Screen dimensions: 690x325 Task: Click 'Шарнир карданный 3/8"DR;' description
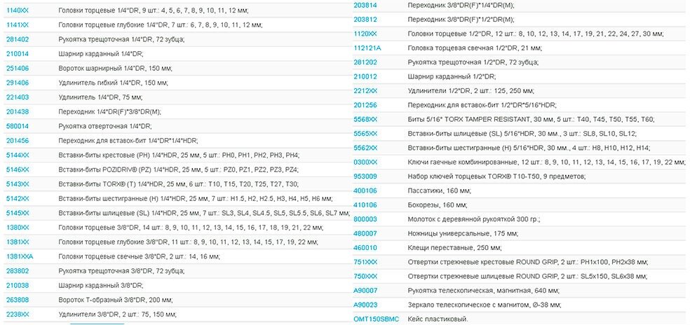(101, 285)
